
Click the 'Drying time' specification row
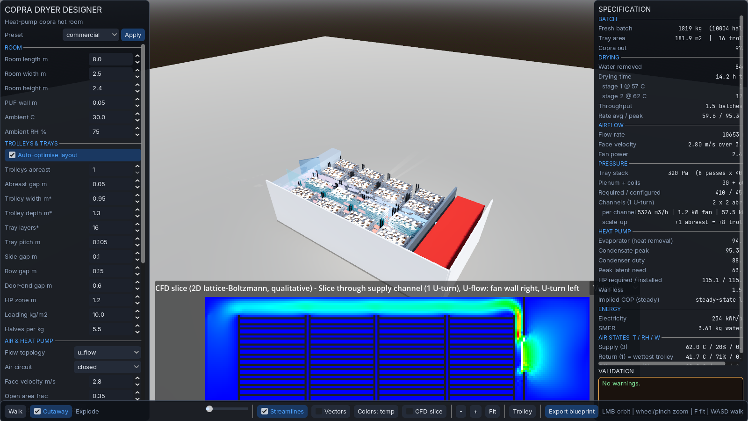pyautogui.click(x=670, y=77)
